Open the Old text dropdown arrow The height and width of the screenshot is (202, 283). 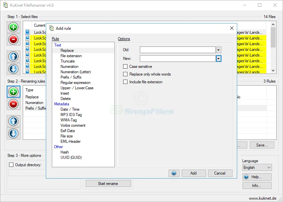coord(218,50)
